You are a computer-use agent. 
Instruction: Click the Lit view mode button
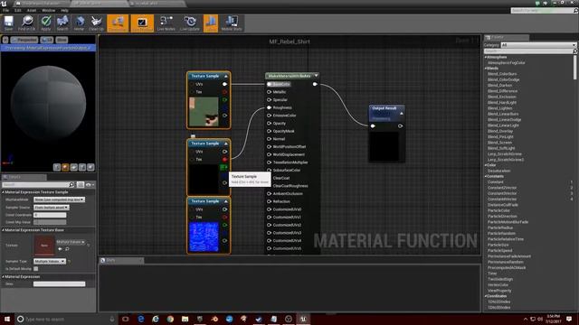(47, 40)
